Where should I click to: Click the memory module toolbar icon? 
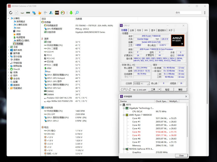28,13
